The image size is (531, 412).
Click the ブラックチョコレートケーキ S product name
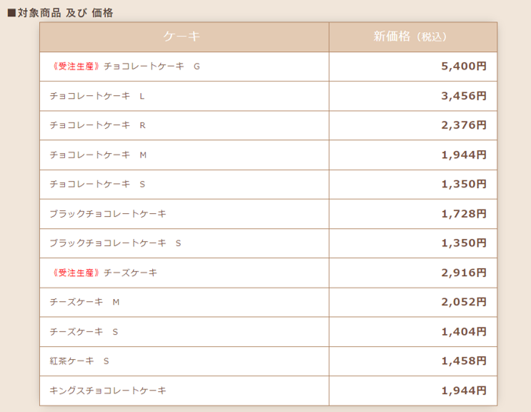point(115,243)
